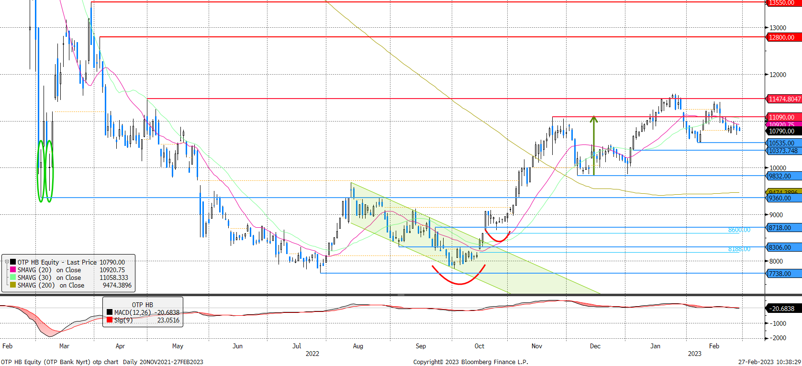Click the Jan month label
This screenshot has width=802, height=366.
[655, 346]
